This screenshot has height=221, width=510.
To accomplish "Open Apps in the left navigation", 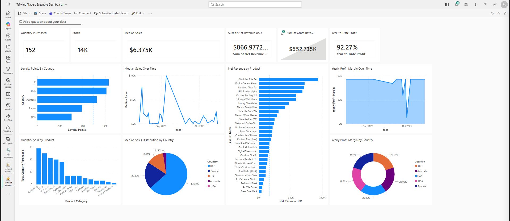I will coord(8,59).
